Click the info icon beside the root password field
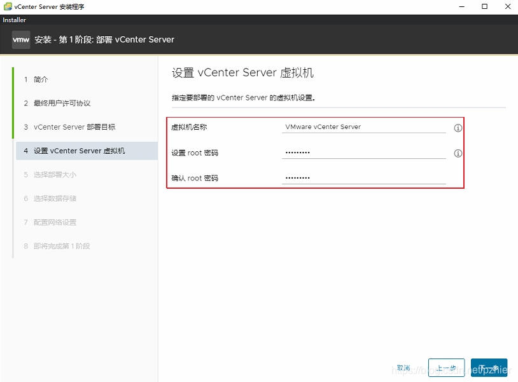518x382 pixels. 458,153
